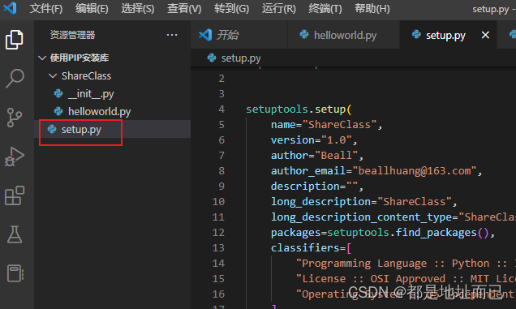Viewport: 516px width, 309px height.
Task: Open the 文件(F) menu
Action: click(46, 9)
